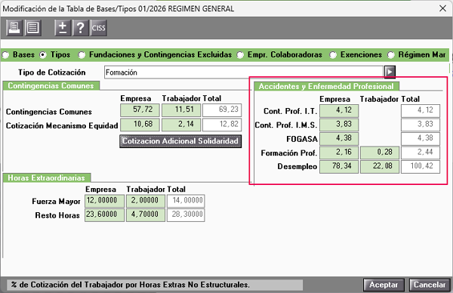The width and height of the screenshot is (453, 293).
Task: Edit Fuerza Mayor Empresa value 12,00000
Action: coord(104,201)
